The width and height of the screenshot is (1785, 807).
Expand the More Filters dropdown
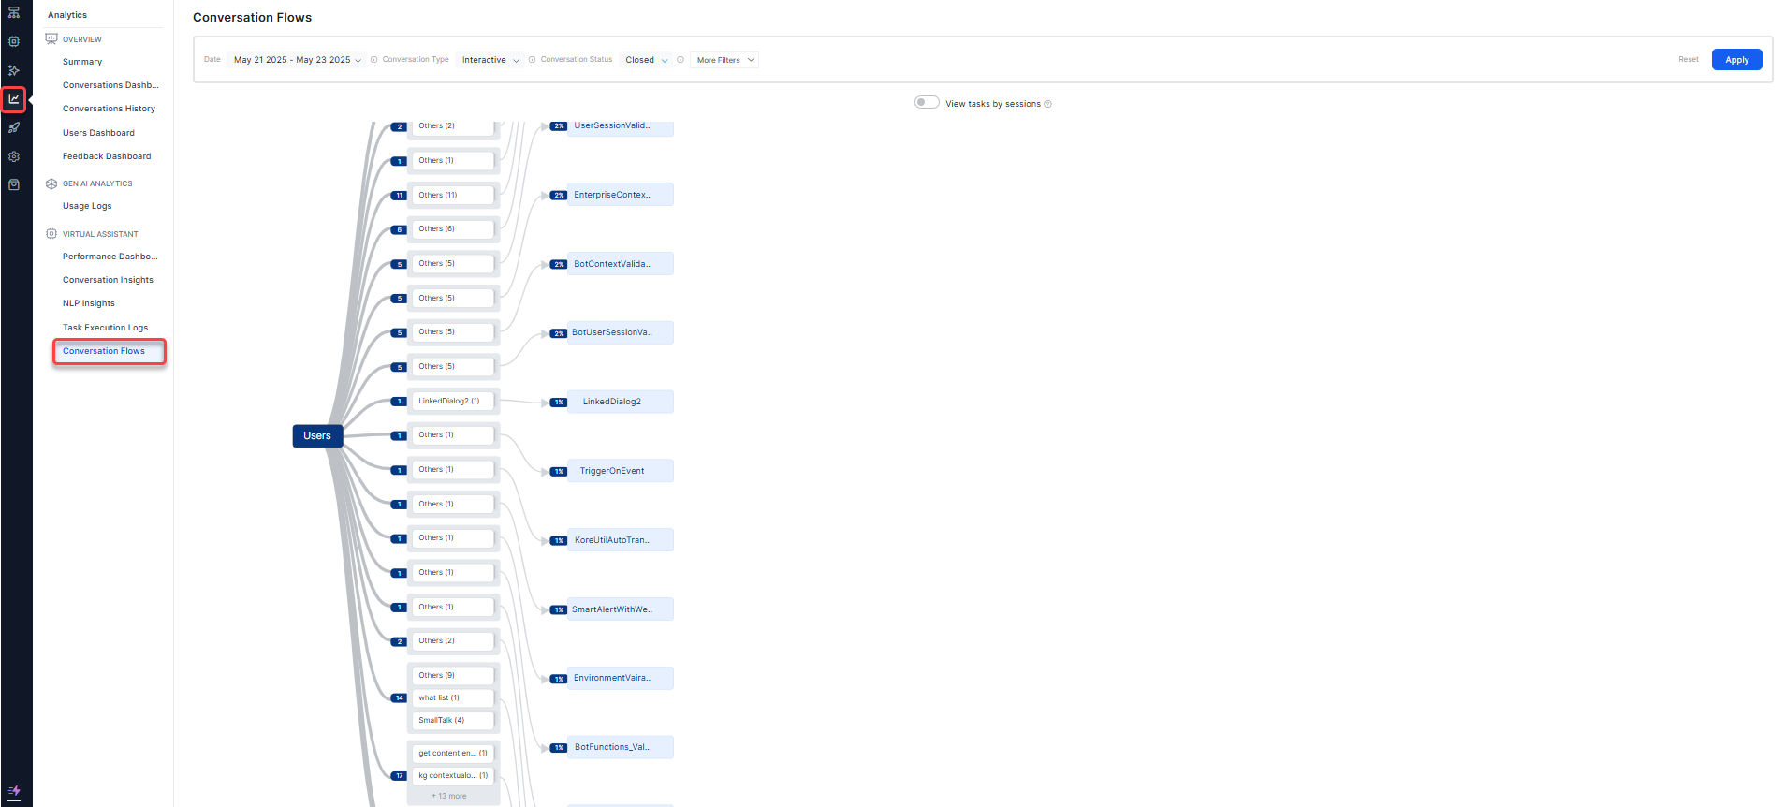click(x=724, y=60)
